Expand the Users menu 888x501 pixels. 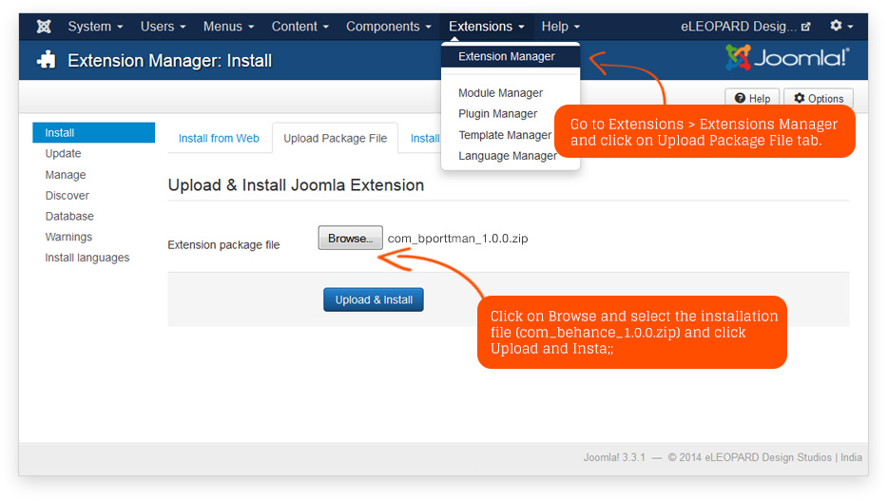[x=163, y=27]
